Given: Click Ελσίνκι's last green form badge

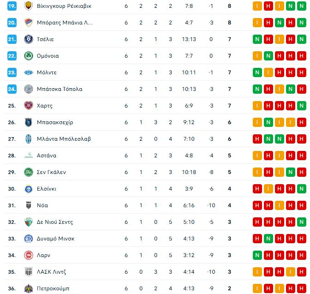Looking at the screenshot, I should tap(302, 189).
